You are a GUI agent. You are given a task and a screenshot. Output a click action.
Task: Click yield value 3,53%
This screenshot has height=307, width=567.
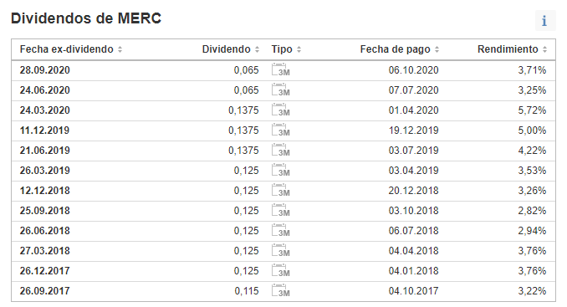click(x=532, y=171)
